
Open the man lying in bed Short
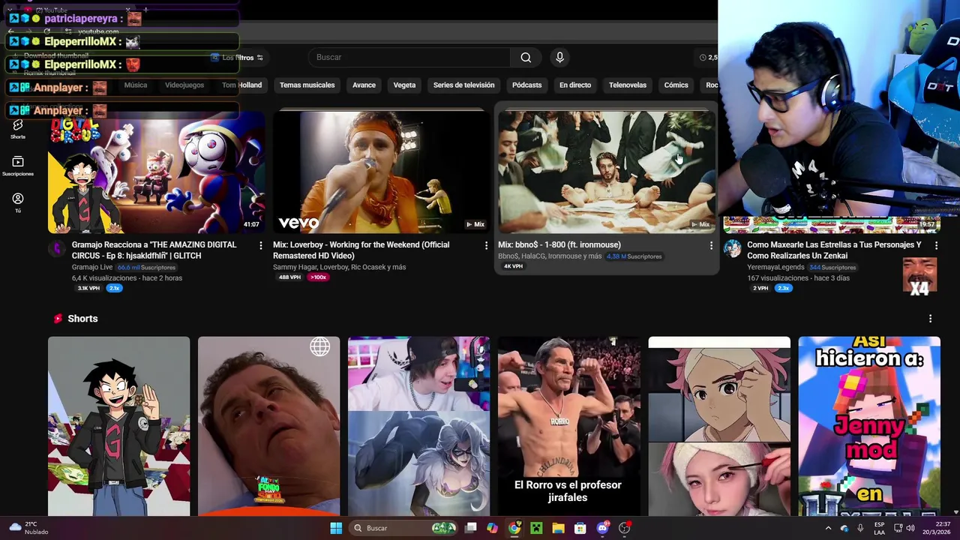[x=268, y=426]
